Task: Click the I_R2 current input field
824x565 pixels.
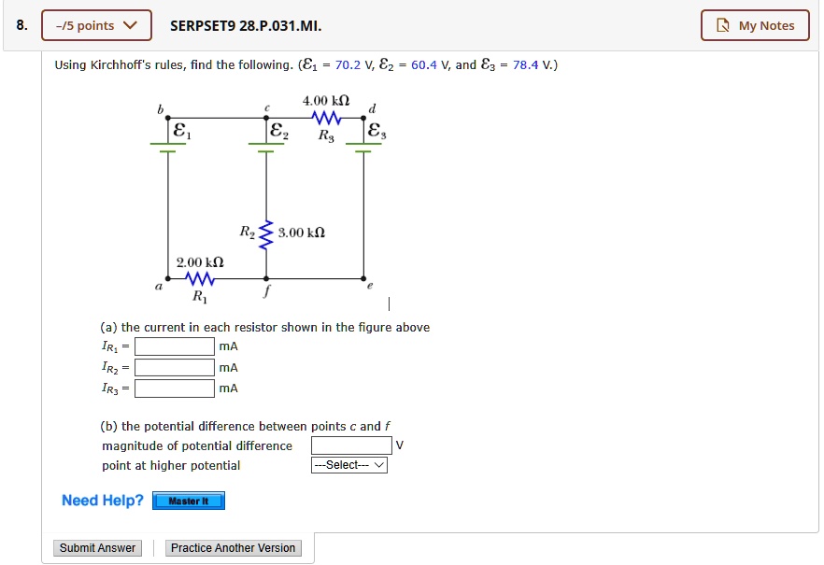Action: tap(175, 368)
